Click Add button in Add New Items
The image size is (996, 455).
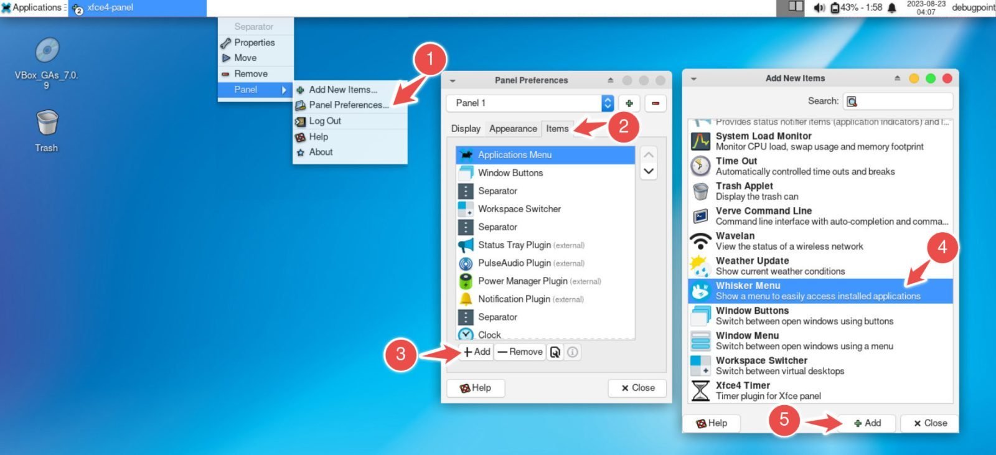[x=867, y=423]
